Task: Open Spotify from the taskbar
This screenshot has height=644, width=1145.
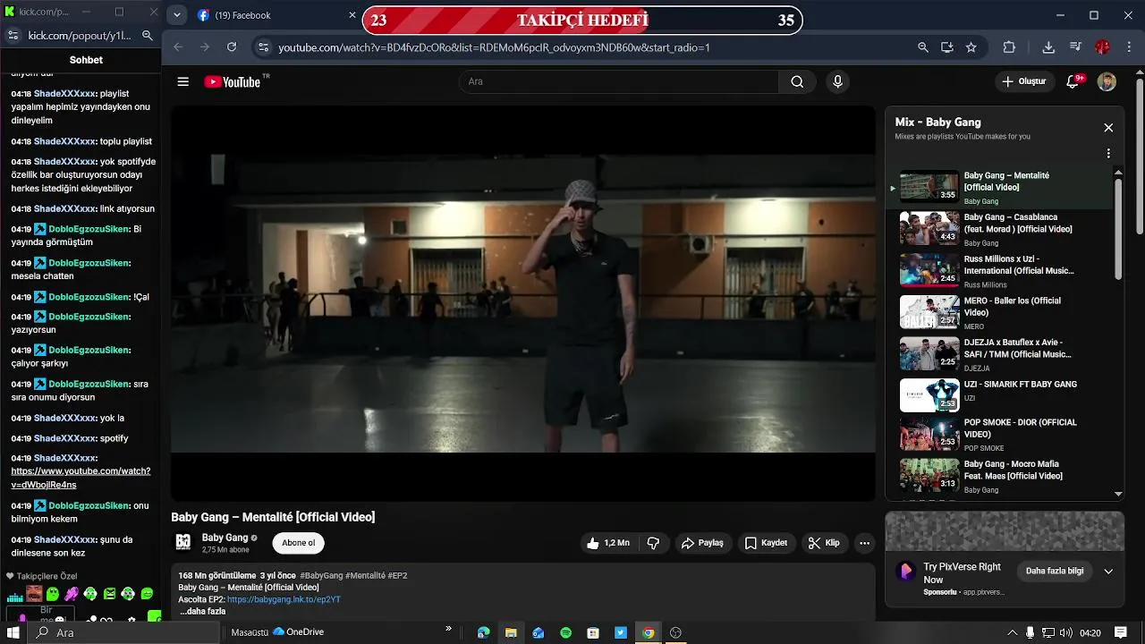Action: pyautogui.click(x=565, y=632)
